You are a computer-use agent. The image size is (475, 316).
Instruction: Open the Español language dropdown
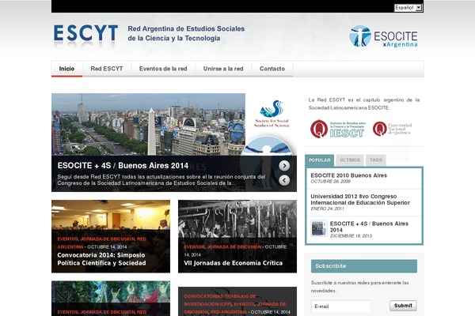click(408, 8)
